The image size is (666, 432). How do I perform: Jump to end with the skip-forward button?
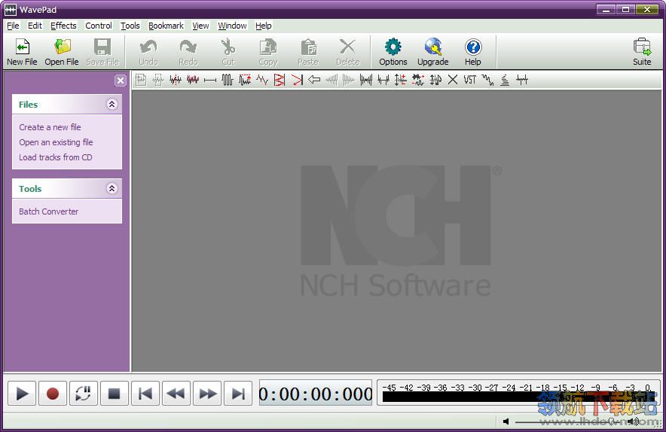pyautogui.click(x=238, y=394)
